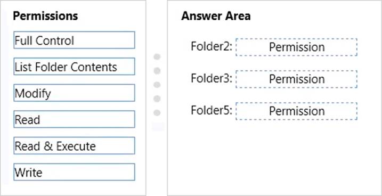
Task: Click the gray handle below the divider dots
Action: 158,127
